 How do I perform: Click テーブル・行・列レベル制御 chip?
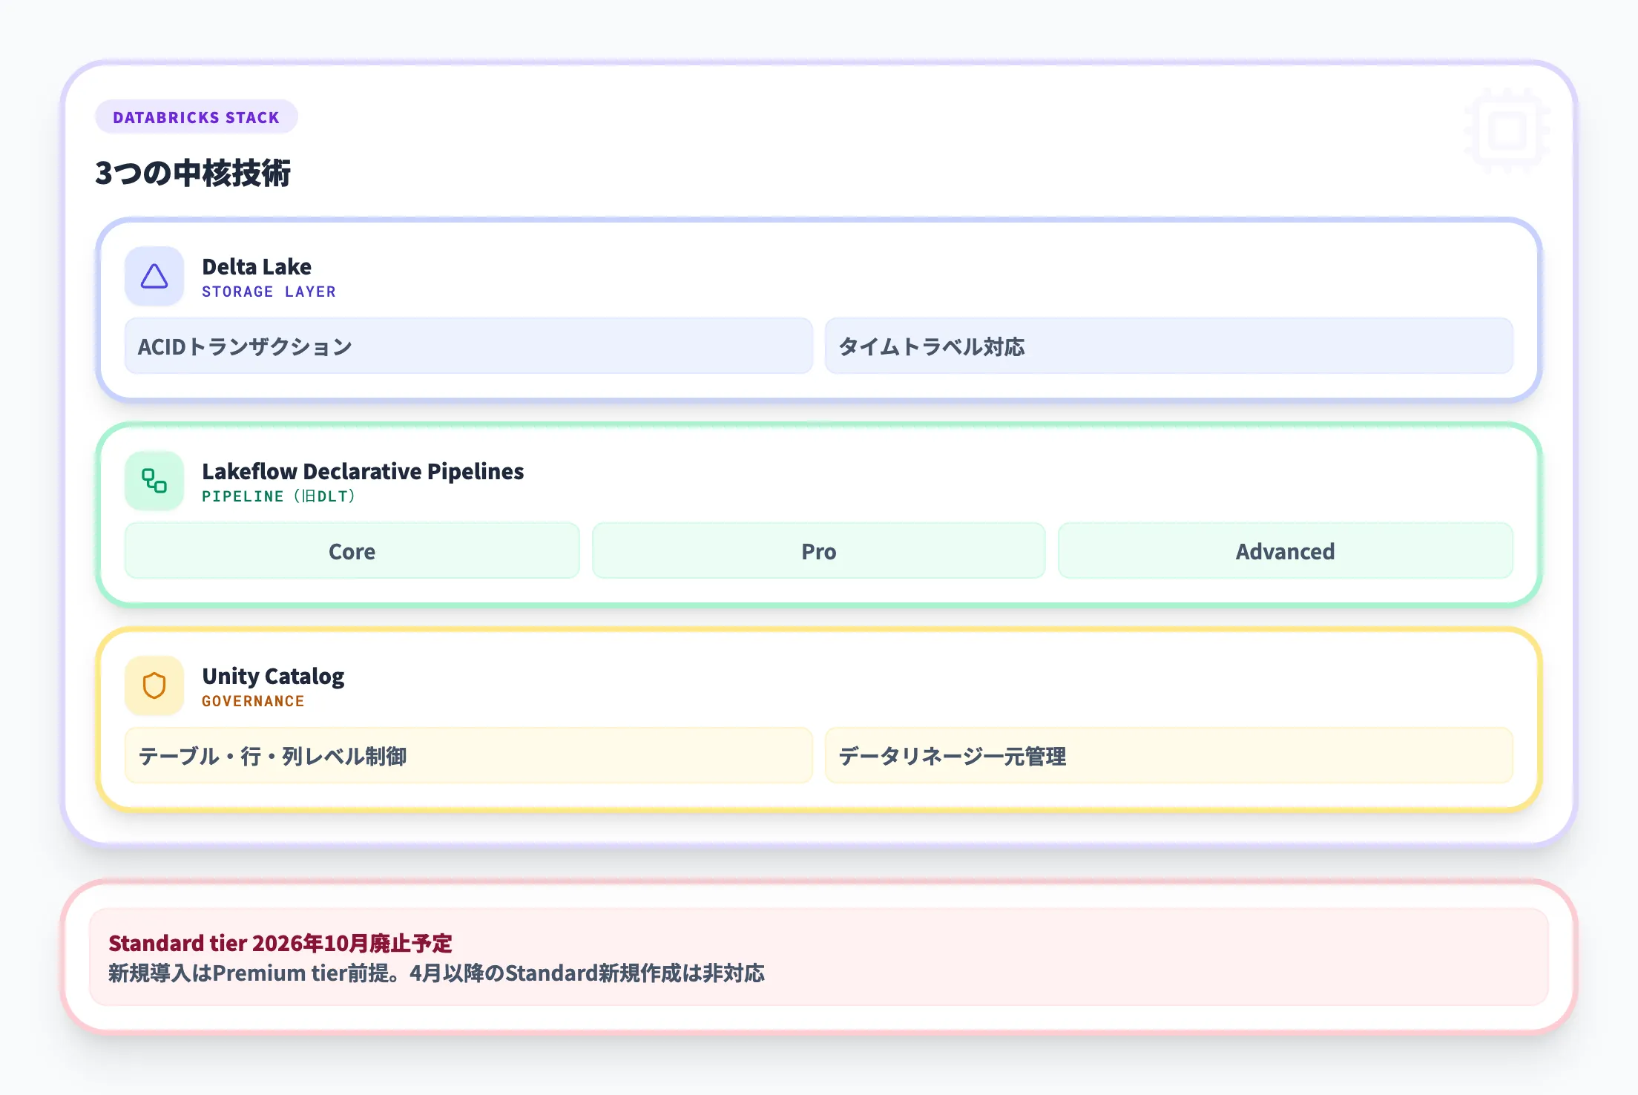(468, 756)
